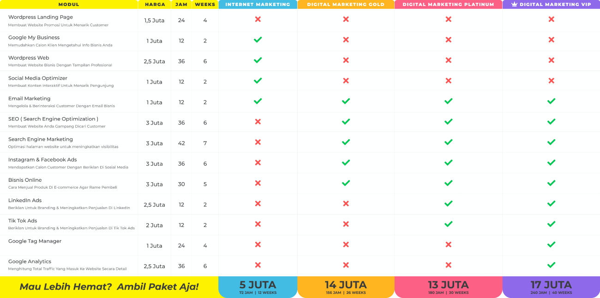The height and width of the screenshot is (298, 600).
Task: Choose the 17 Juta VIP package
Action: tap(551, 287)
